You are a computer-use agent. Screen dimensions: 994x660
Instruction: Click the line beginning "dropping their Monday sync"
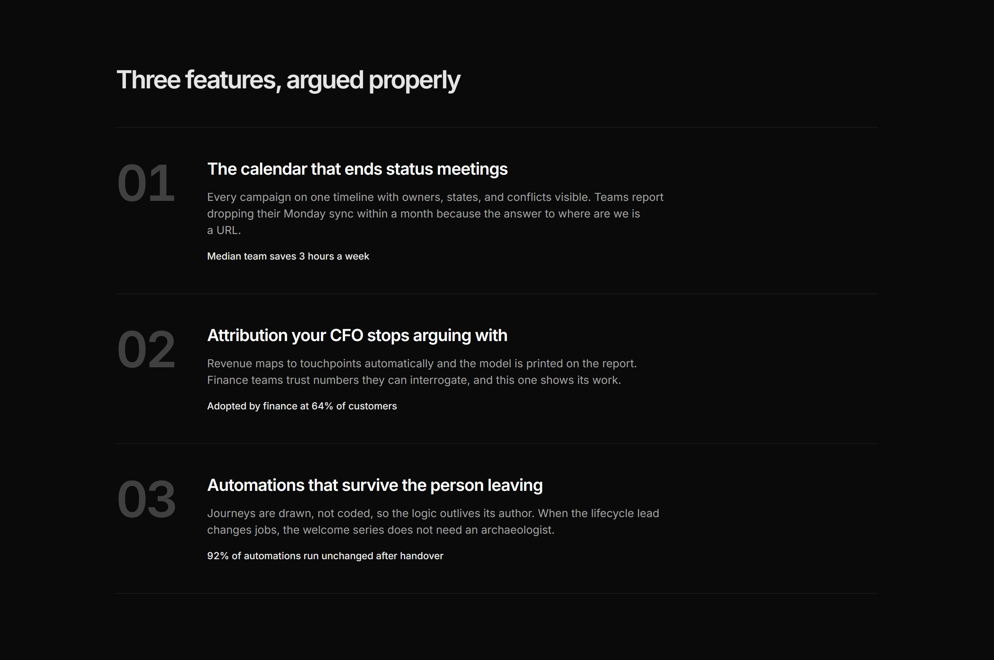pyautogui.click(x=423, y=214)
